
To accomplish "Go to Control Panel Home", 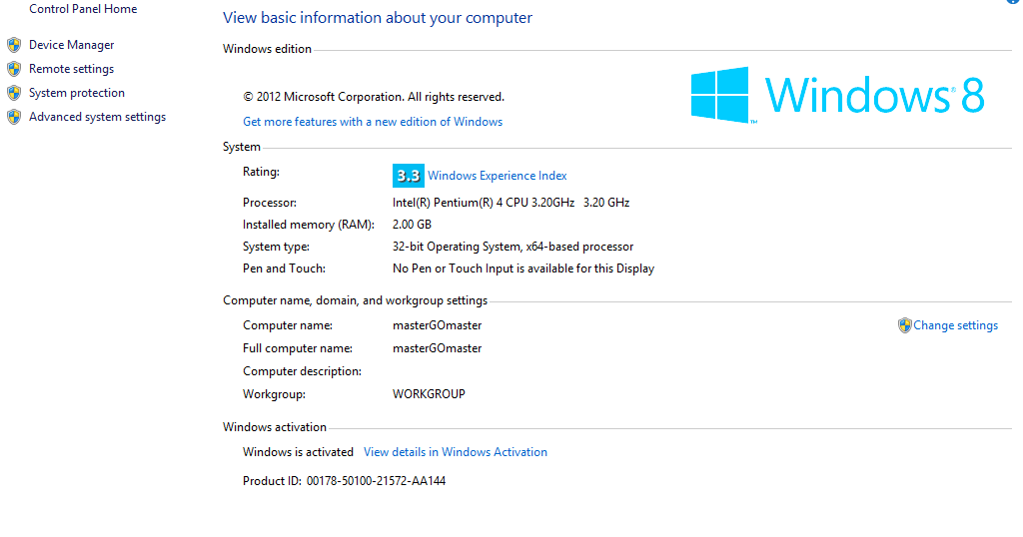I will pyautogui.click(x=83, y=9).
